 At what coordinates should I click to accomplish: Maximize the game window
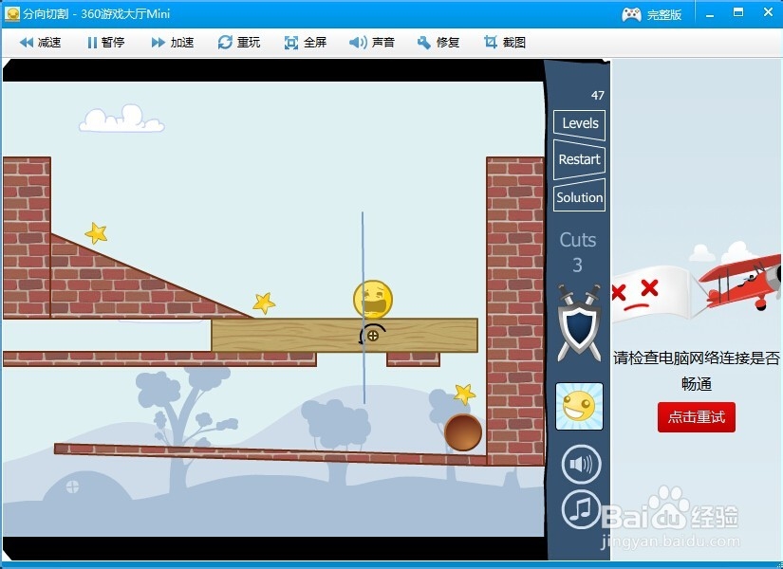(x=738, y=13)
